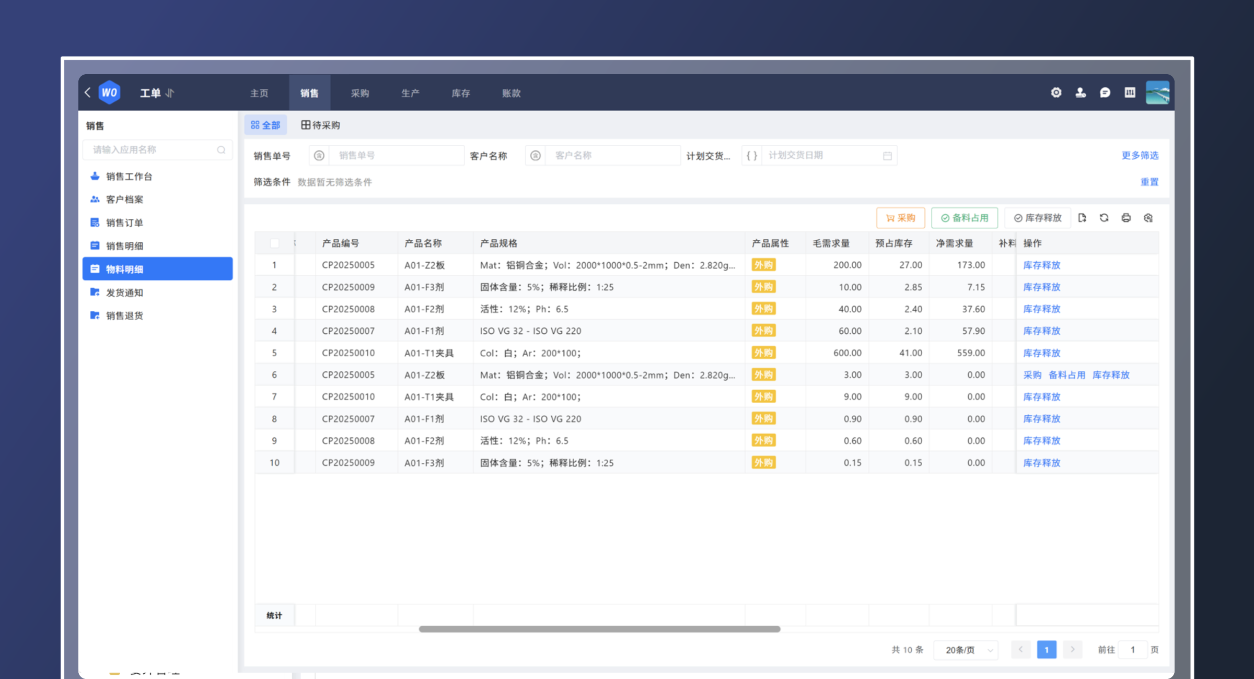Image resolution: width=1254 pixels, height=679 pixels.
Task: Select the 待采购 view tab
Action: (x=320, y=125)
